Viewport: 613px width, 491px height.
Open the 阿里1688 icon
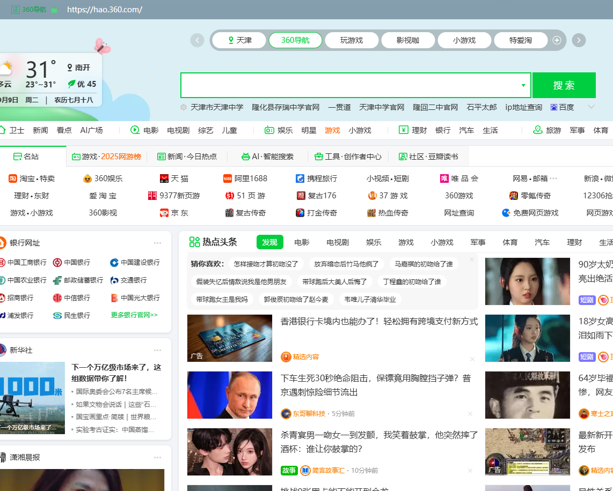click(228, 178)
